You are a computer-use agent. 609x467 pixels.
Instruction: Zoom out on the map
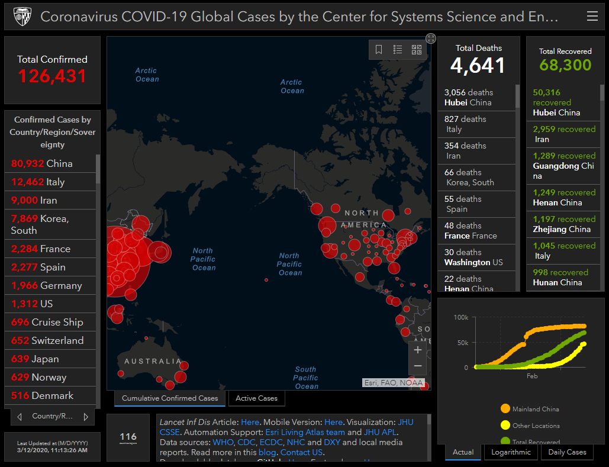417,366
